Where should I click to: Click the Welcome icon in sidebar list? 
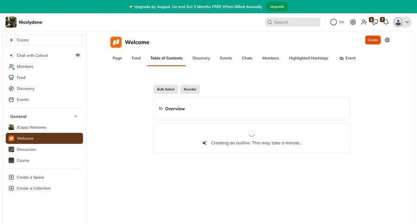[11, 138]
